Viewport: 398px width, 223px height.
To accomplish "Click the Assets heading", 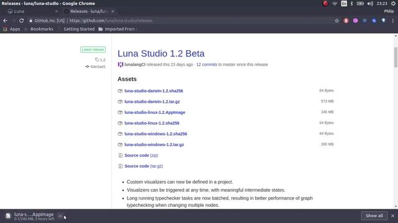I will click(x=127, y=79).
